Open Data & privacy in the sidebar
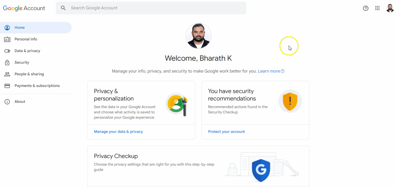 tap(36, 51)
